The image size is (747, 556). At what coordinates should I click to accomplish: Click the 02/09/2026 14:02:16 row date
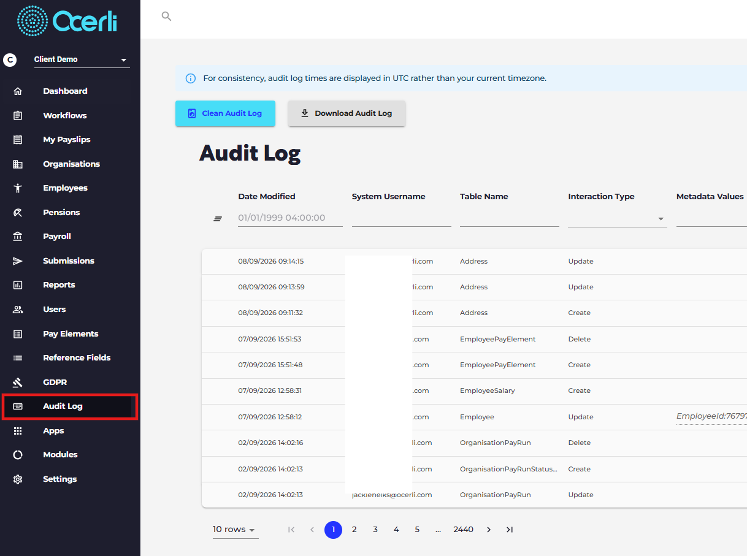tap(270, 443)
